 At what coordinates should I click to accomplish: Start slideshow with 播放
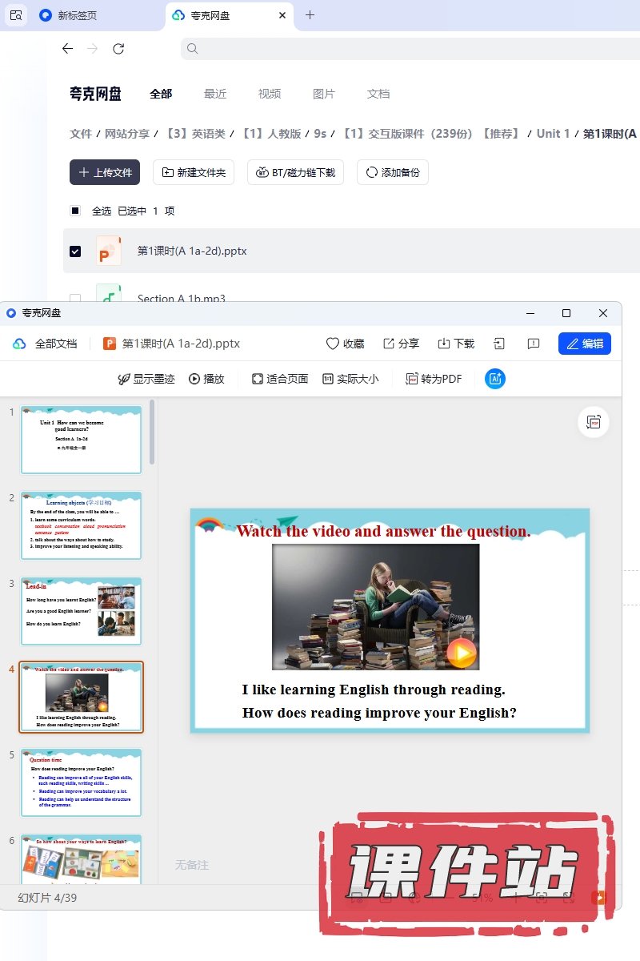[x=206, y=379]
